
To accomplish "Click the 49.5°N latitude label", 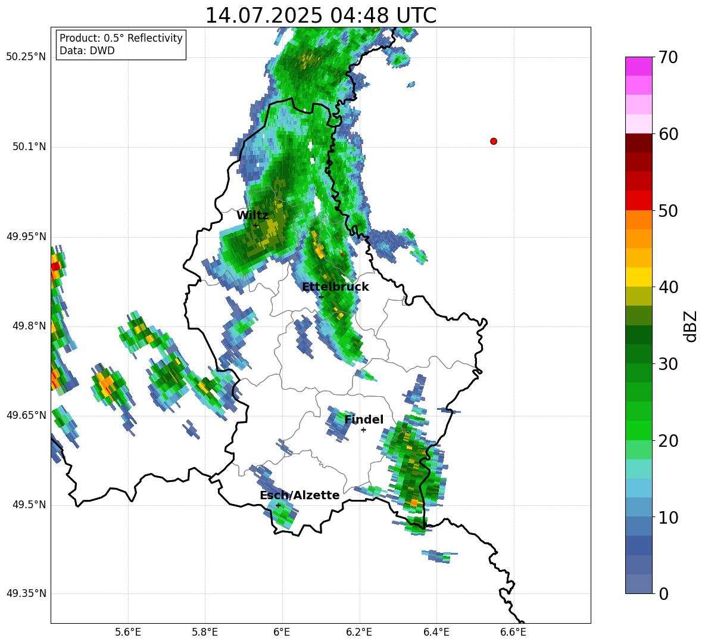I will point(30,505).
